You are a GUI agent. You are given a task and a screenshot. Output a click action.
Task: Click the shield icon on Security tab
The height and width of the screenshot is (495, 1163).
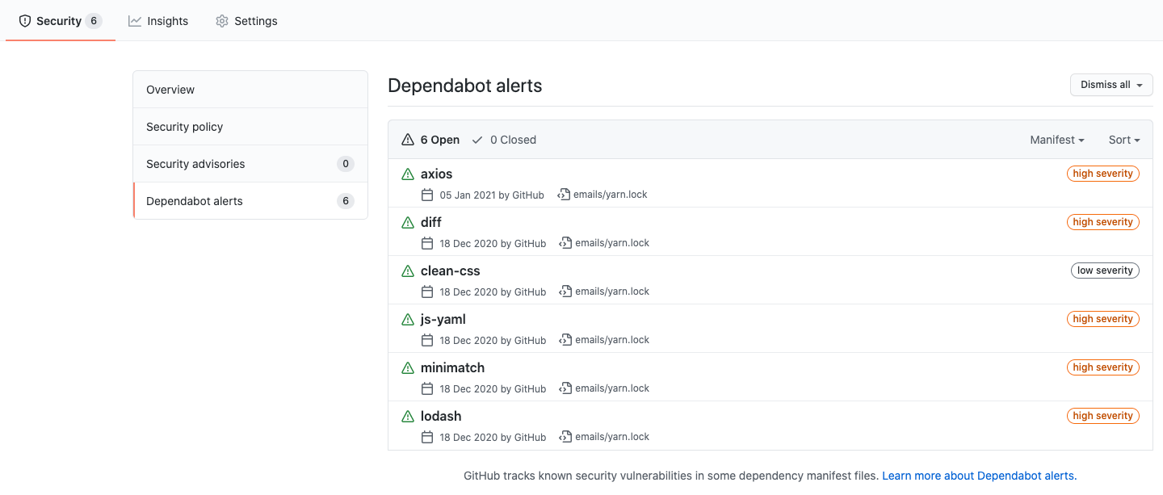click(25, 21)
